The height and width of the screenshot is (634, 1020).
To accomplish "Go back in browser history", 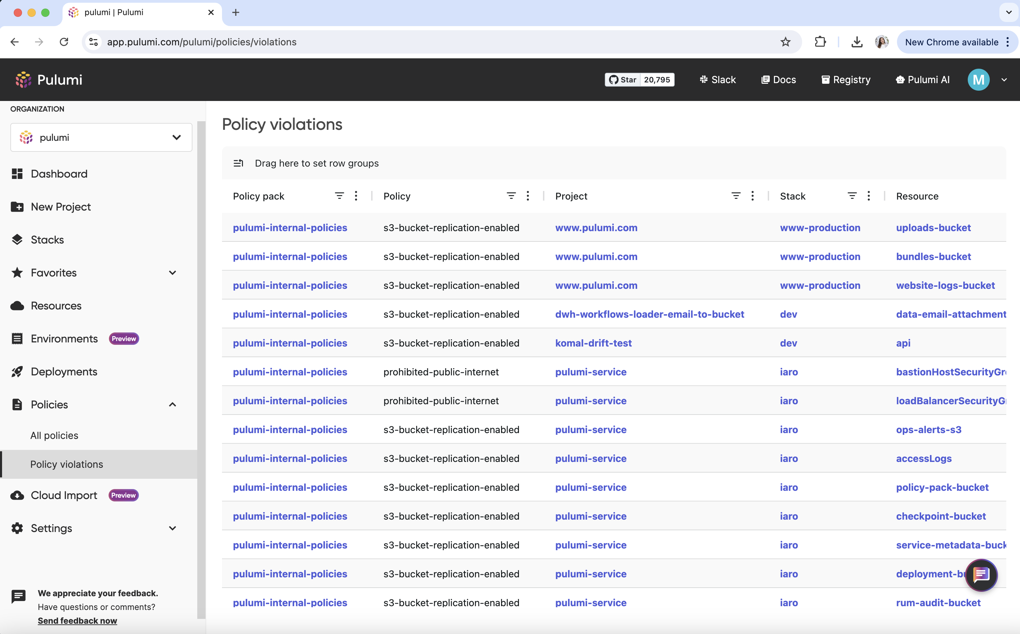I will pyautogui.click(x=15, y=42).
